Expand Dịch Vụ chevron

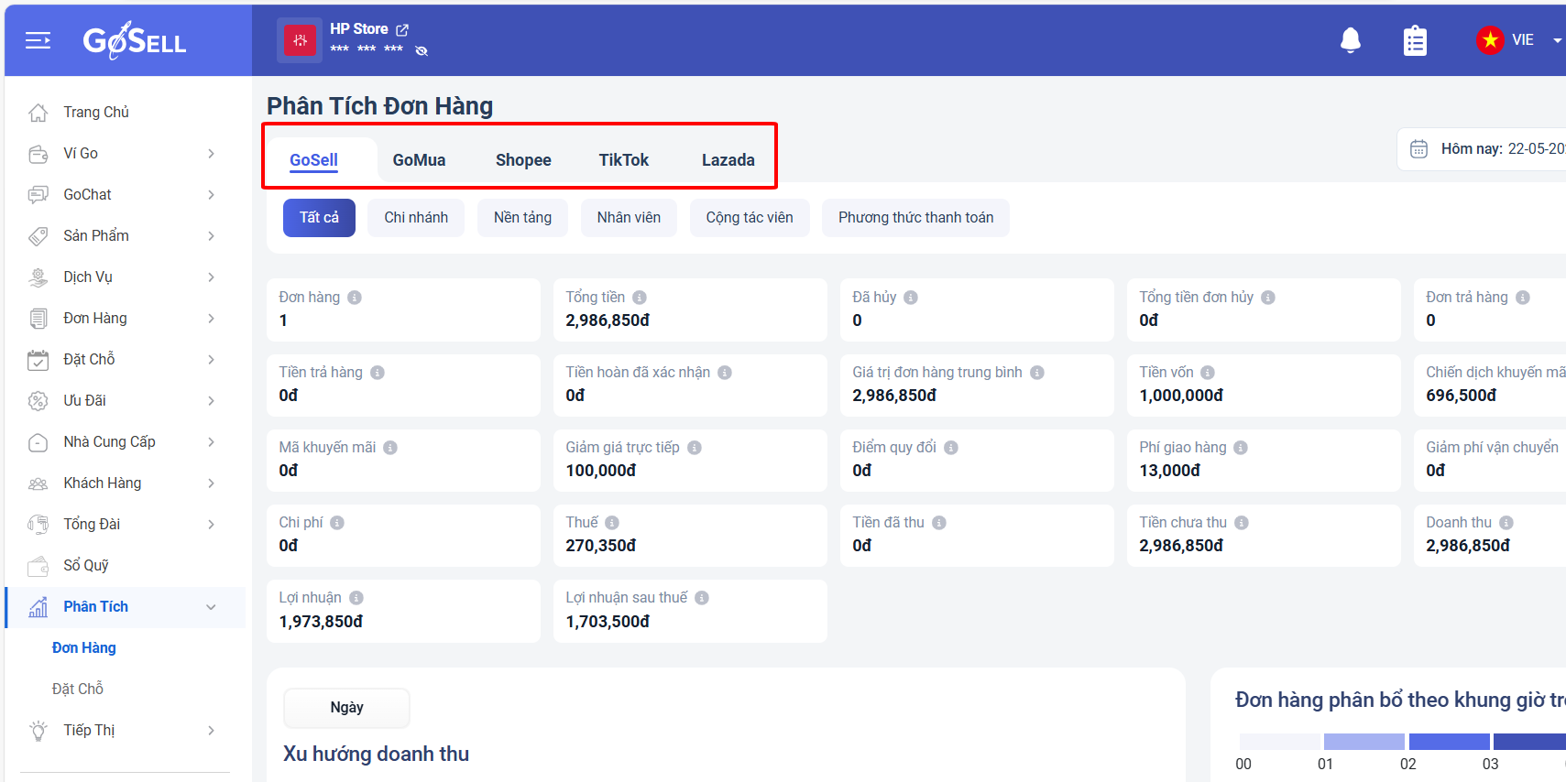(211, 277)
